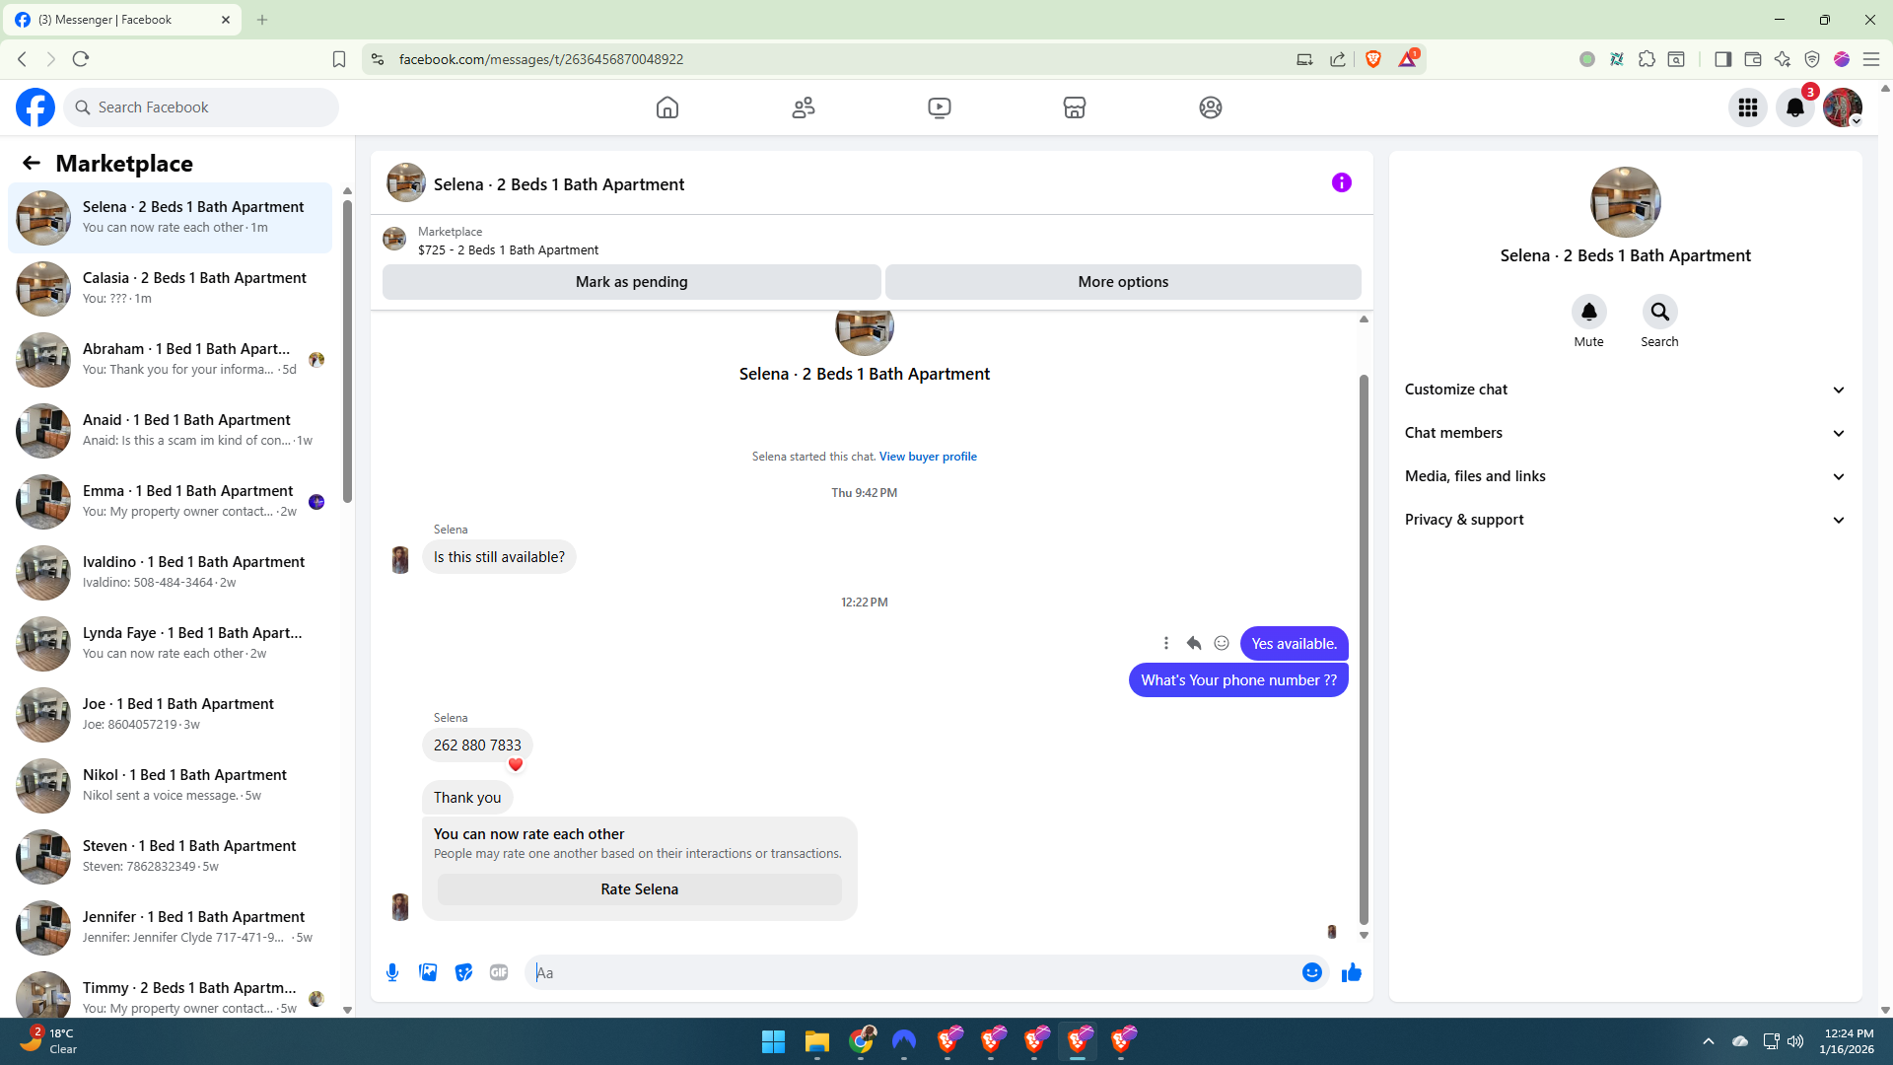Send a thumbs-up like
Image resolution: width=1893 pixels, height=1065 pixels.
tap(1351, 972)
